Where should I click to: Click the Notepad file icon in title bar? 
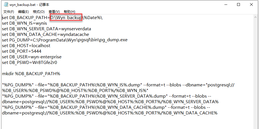coord(6,4)
